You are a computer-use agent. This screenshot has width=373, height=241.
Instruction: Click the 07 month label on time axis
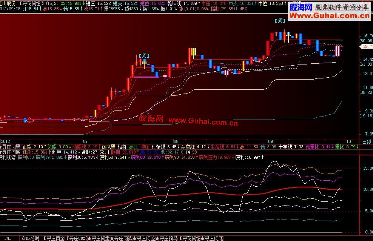click(85, 142)
